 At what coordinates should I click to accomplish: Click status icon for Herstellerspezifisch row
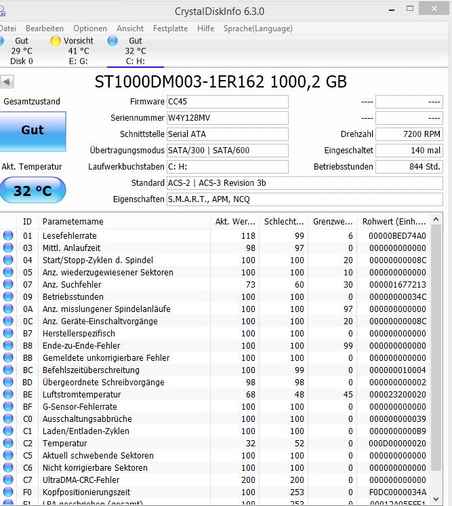point(8,333)
